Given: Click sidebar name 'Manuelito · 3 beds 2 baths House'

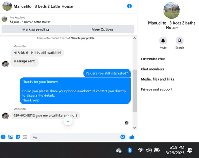Looking at the screenshot, I should 172,25.
